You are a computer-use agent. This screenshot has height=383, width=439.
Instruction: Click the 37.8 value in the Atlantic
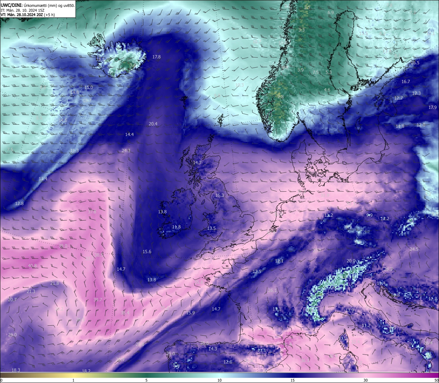(92, 212)
